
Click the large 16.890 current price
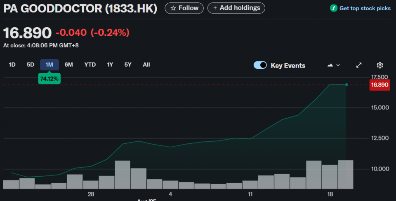27,33
